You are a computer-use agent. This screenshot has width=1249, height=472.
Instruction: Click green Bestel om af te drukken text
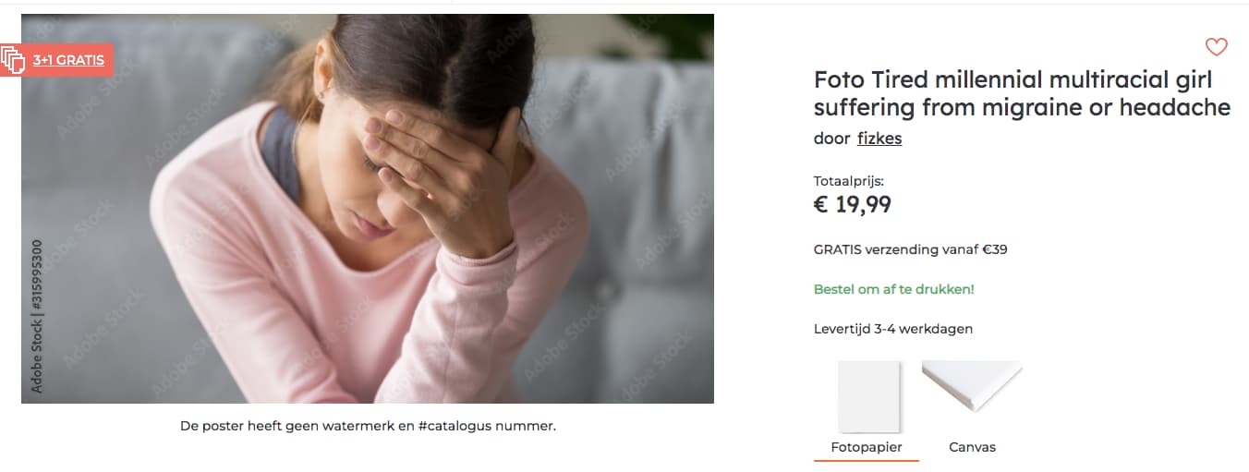pyautogui.click(x=894, y=289)
